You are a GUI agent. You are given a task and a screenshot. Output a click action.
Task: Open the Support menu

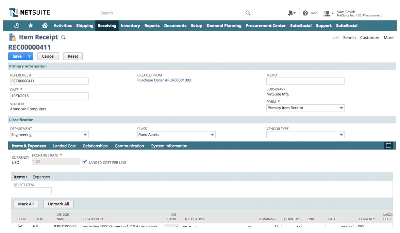324,25
